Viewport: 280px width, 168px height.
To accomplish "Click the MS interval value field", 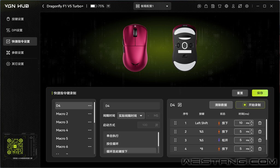I will point(153,116).
